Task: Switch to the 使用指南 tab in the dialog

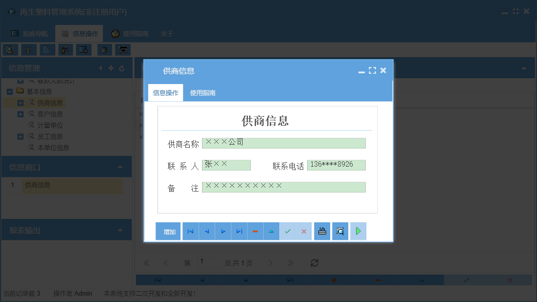Action: (x=202, y=92)
